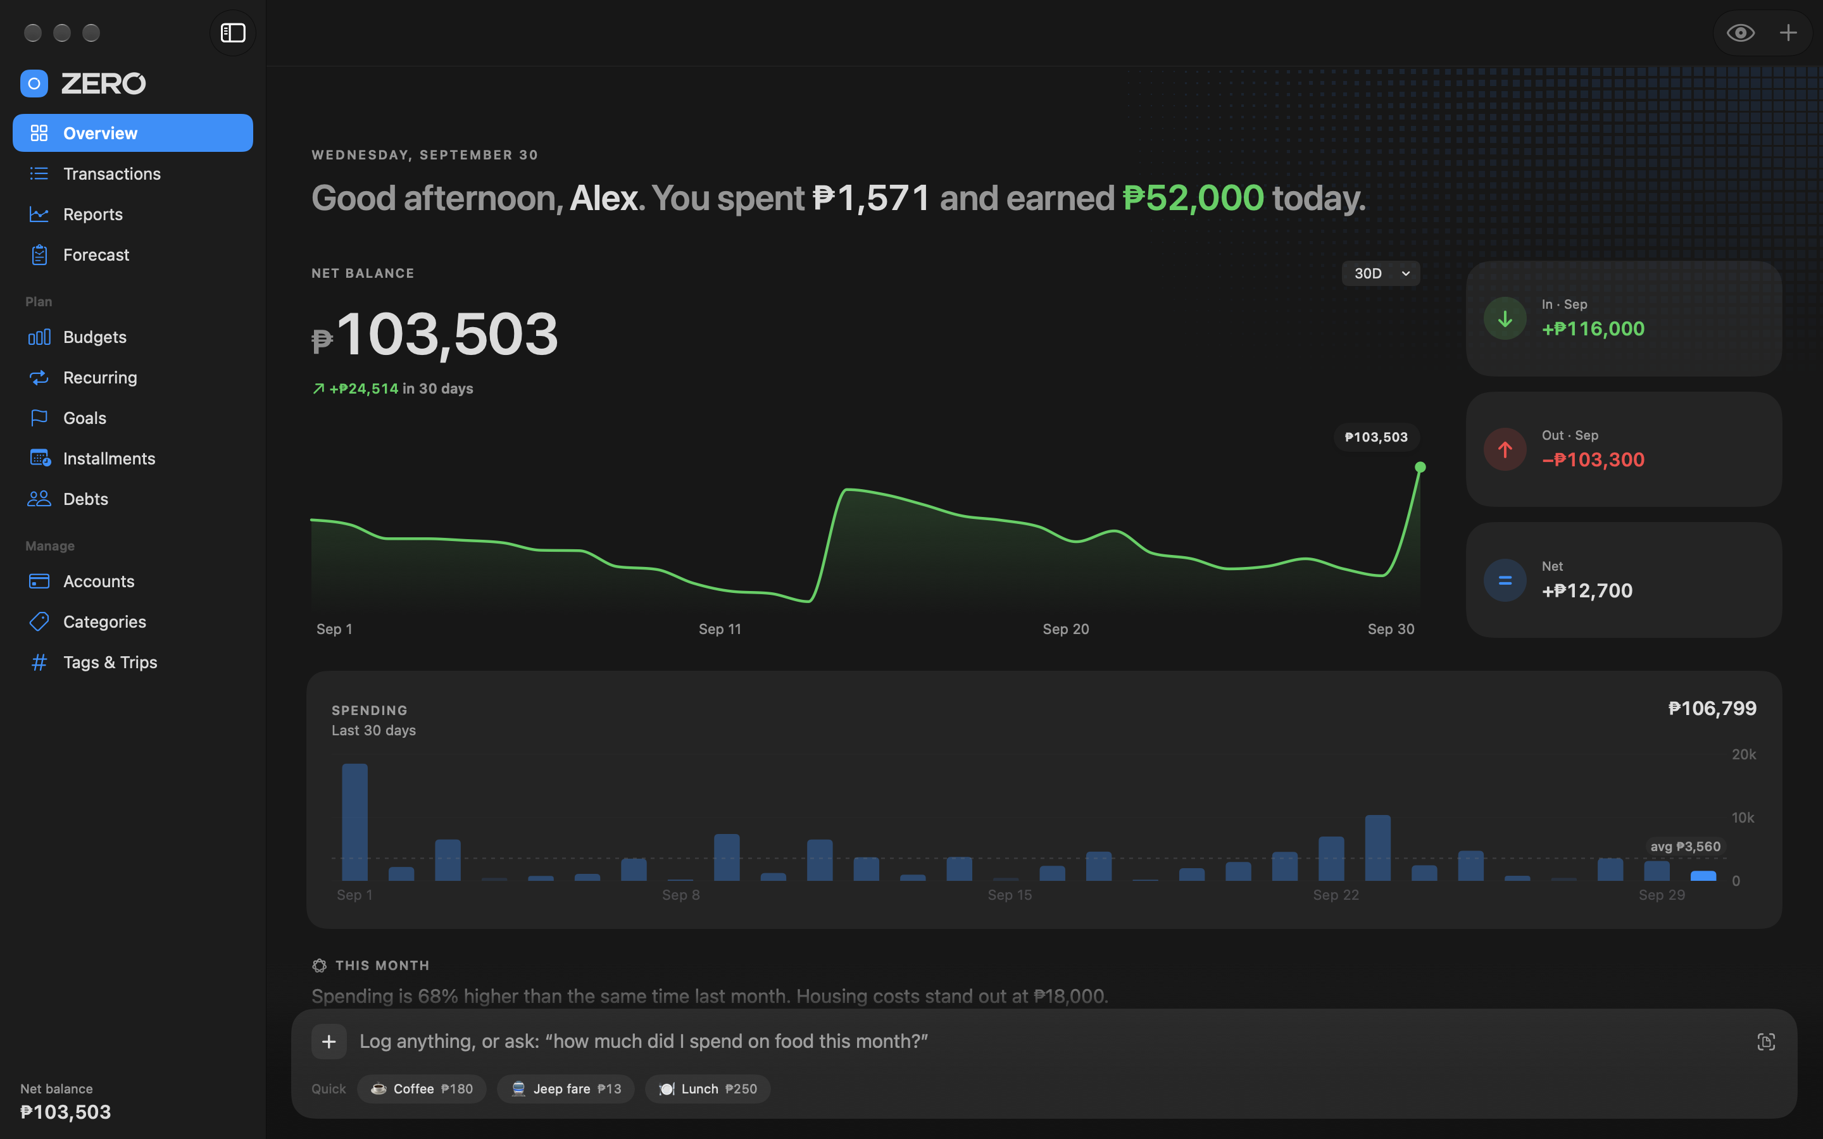Screen dimensions: 1823x1139
Task: Click the Categories tag icon
Action: click(x=39, y=621)
